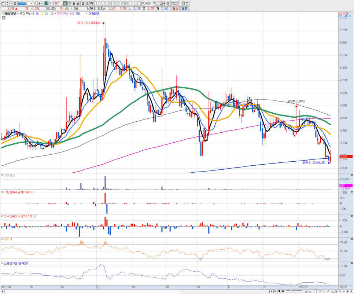Collapse the RSI 14 panel via right-edge button

coord(351,239)
